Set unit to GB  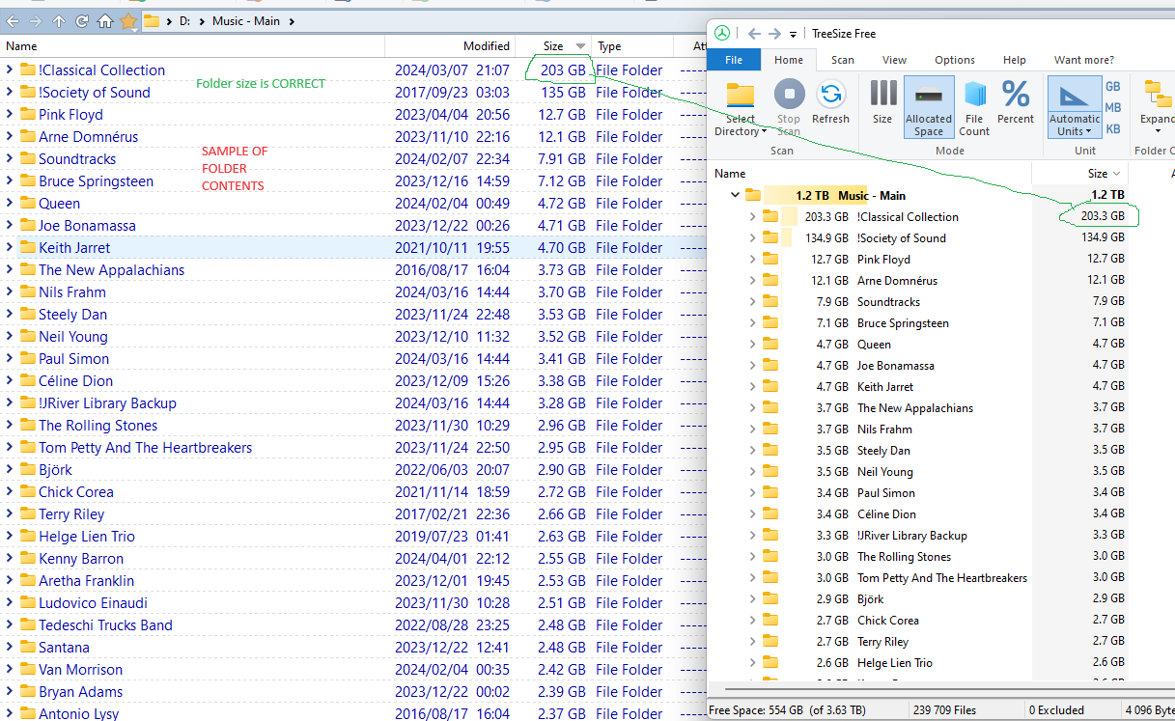pyautogui.click(x=1112, y=86)
